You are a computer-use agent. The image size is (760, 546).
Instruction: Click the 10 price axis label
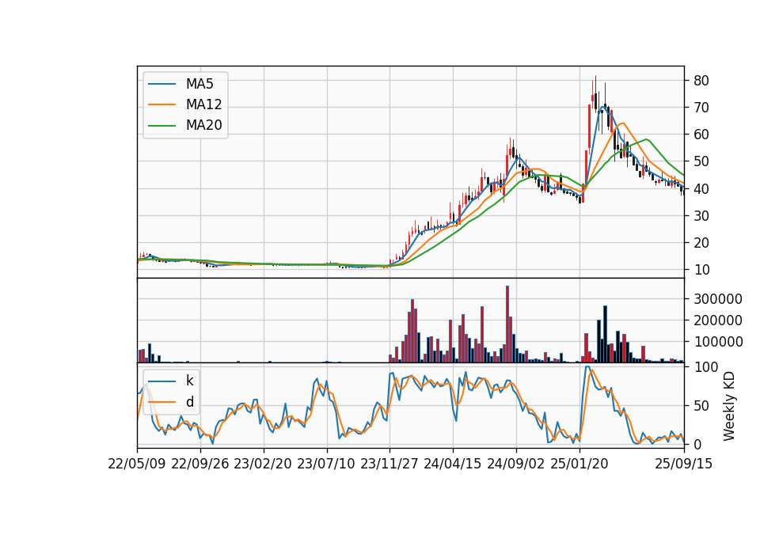pyautogui.click(x=701, y=270)
